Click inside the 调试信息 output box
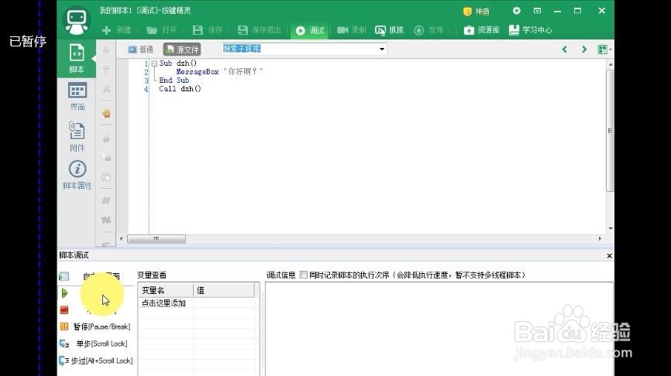 pos(439,329)
